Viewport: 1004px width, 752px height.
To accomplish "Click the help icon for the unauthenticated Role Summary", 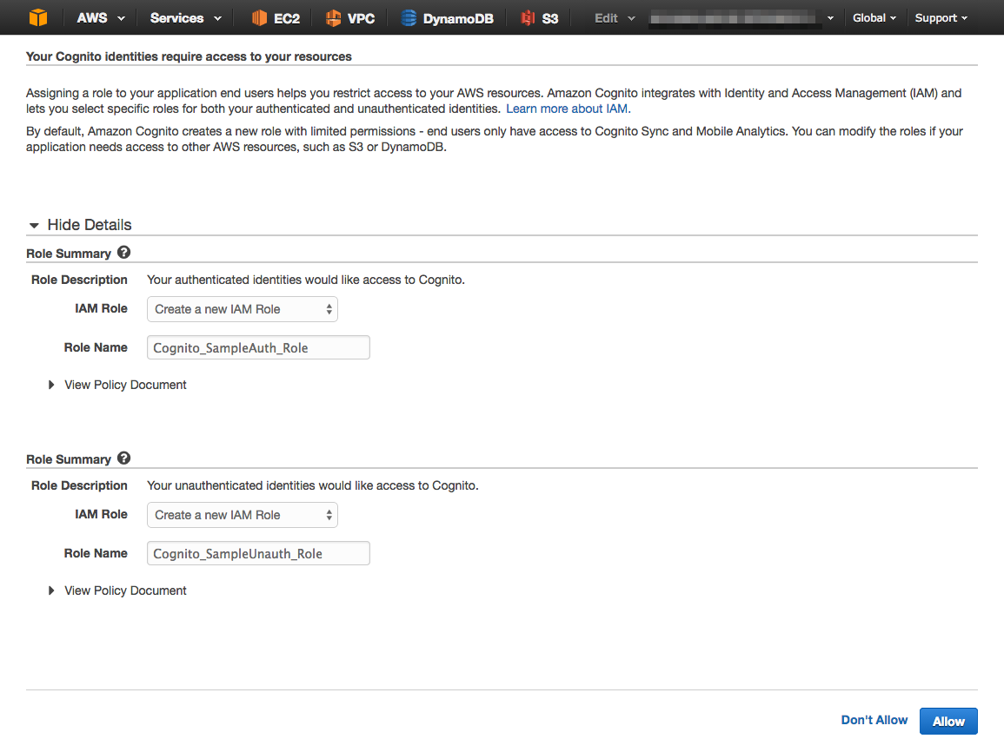I will pyautogui.click(x=123, y=458).
